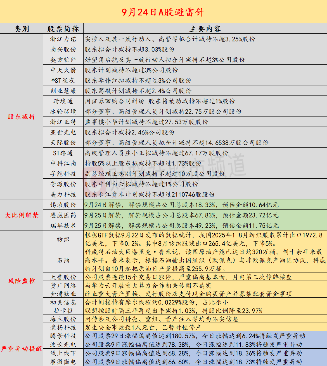
Task: Select the 风险监控 category cell
Action: (x=22, y=281)
